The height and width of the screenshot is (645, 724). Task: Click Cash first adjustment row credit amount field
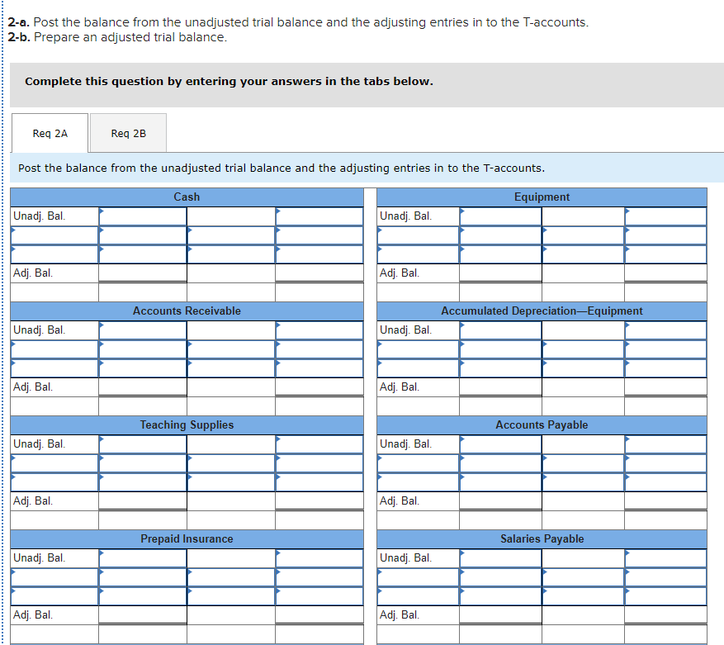point(319,235)
